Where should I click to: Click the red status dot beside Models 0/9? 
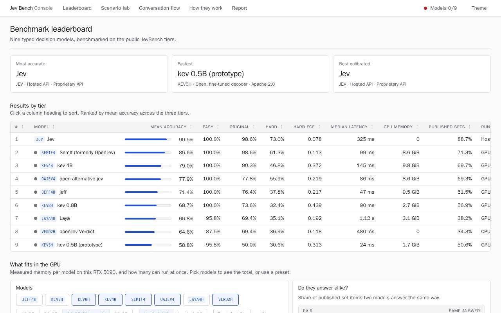(x=425, y=8)
